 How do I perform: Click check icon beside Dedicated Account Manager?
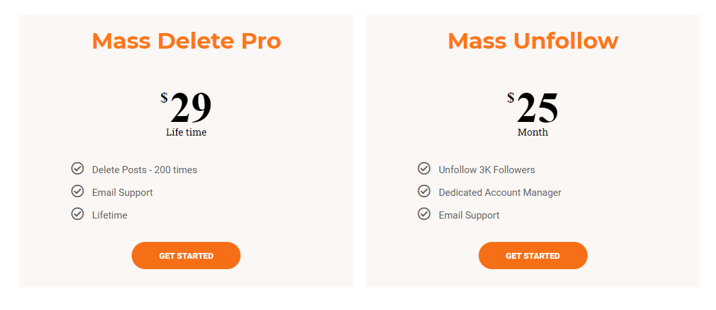click(x=424, y=191)
